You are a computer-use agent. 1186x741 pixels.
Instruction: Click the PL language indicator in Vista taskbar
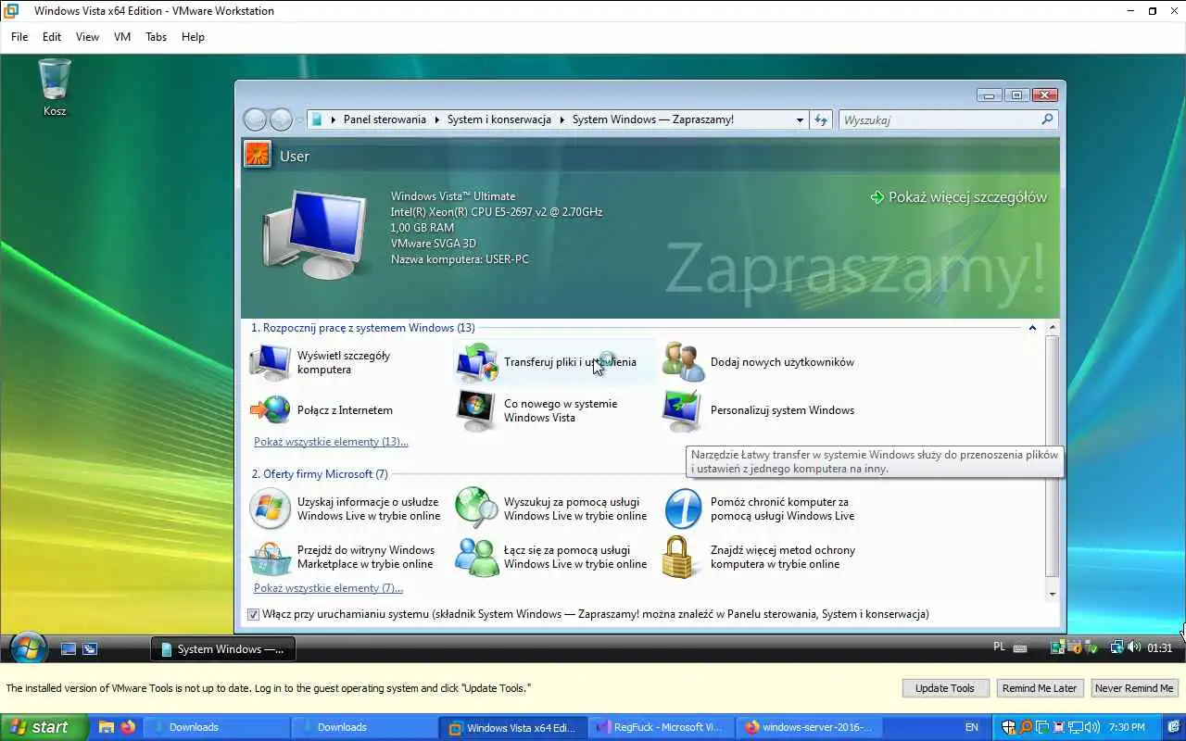[1000, 647]
